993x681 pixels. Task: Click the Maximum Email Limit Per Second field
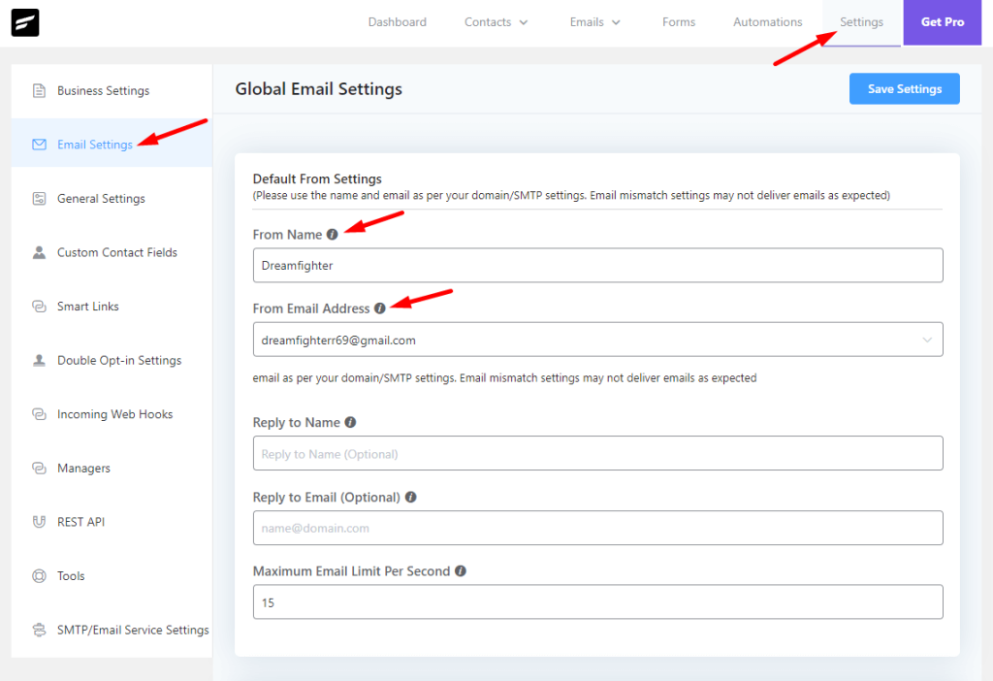[596, 601]
